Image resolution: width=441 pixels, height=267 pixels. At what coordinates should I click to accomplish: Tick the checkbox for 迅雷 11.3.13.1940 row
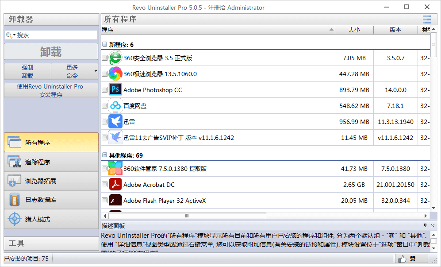coord(105,122)
